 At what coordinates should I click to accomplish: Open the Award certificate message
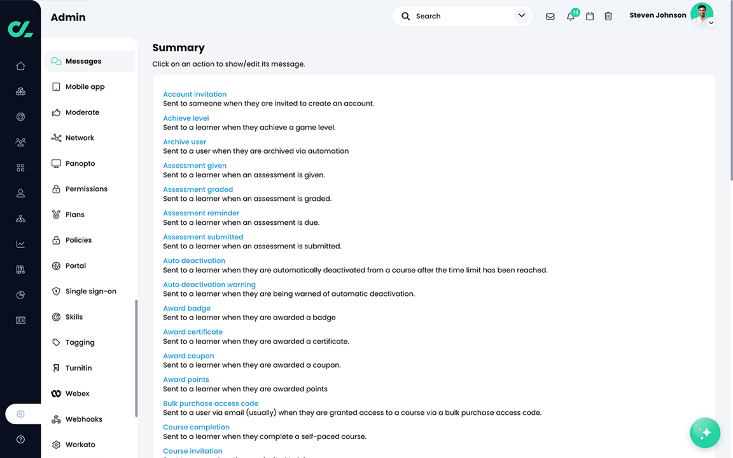click(193, 332)
